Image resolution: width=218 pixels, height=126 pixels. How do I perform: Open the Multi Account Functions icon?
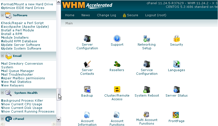(146, 115)
